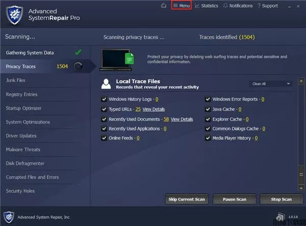Click the spinning progress icon beside Privacy Traces
This screenshot has width=306, height=226.
(78, 66)
